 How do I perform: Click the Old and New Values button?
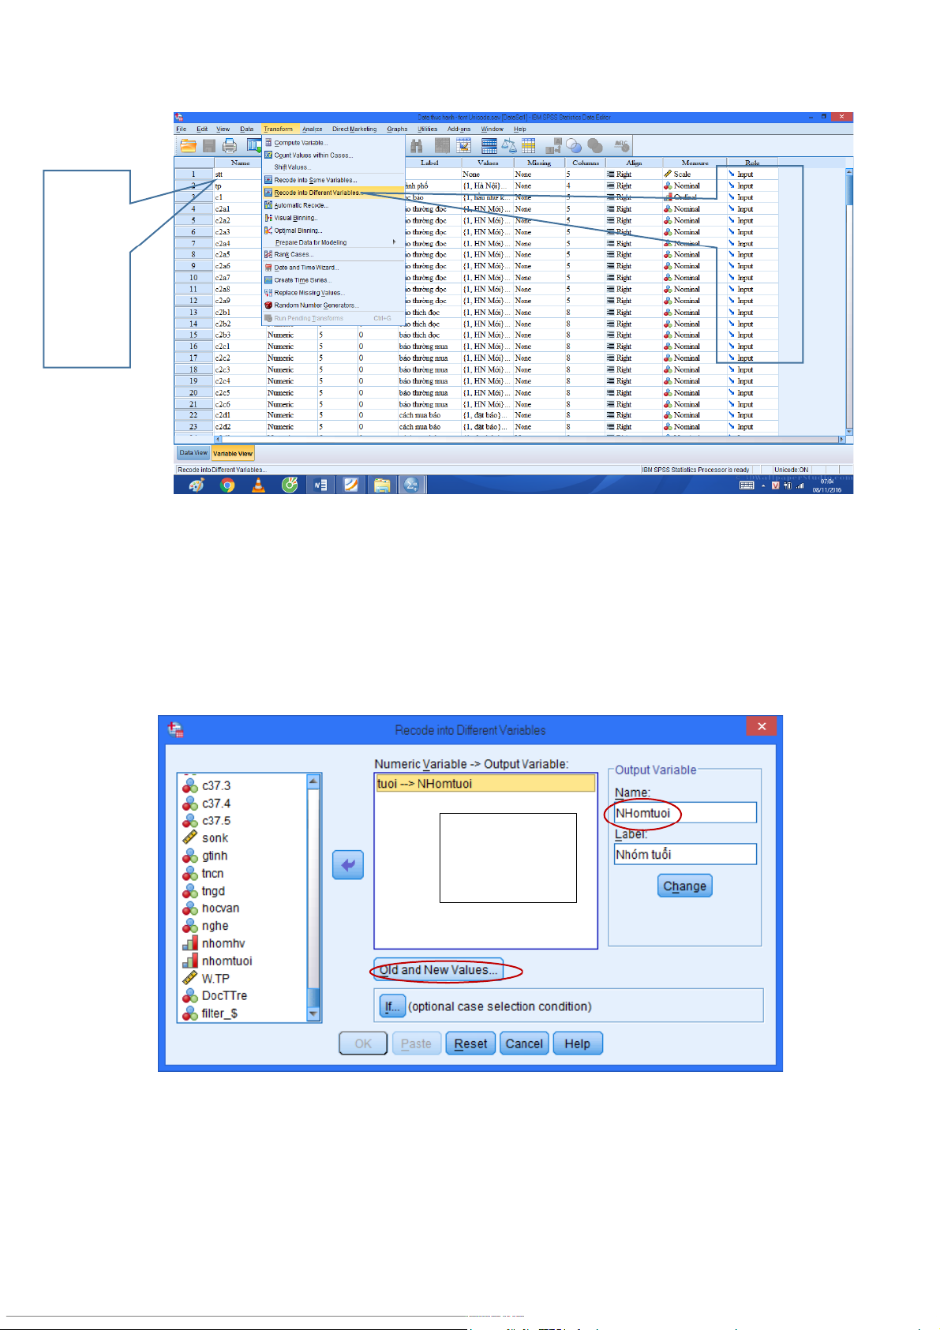pos(438,970)
